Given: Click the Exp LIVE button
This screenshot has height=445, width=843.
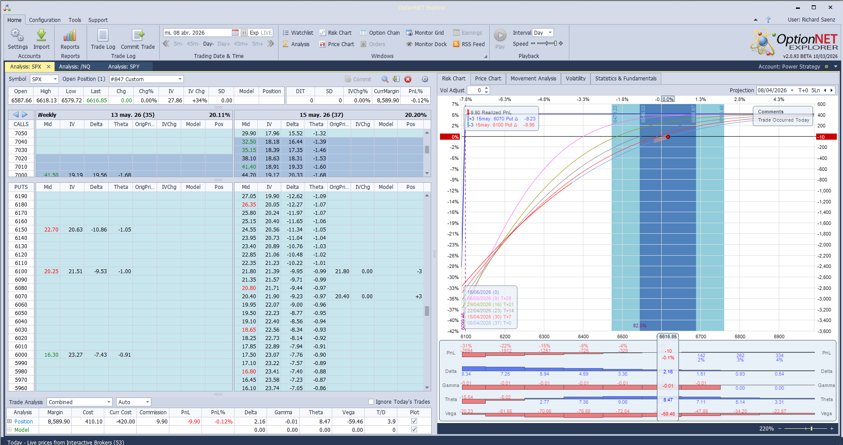Looking at the screenshot, I should coord(260,33).
